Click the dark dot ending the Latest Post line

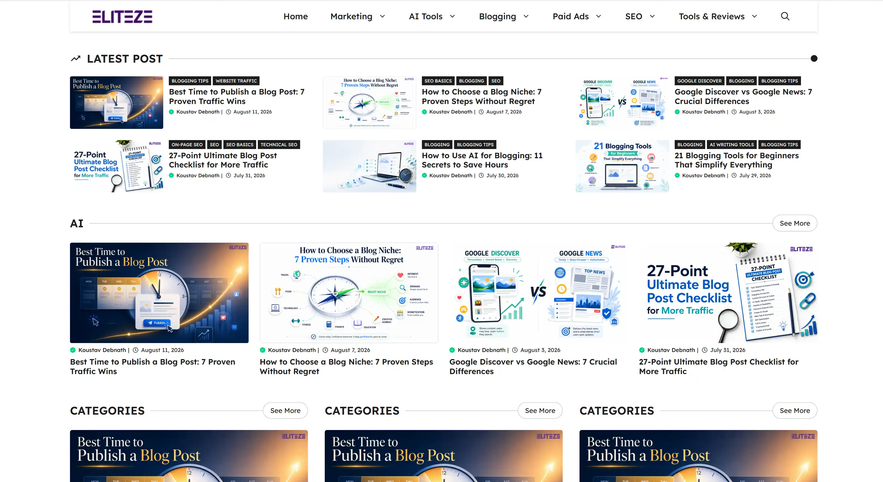(x=814, y=58)
